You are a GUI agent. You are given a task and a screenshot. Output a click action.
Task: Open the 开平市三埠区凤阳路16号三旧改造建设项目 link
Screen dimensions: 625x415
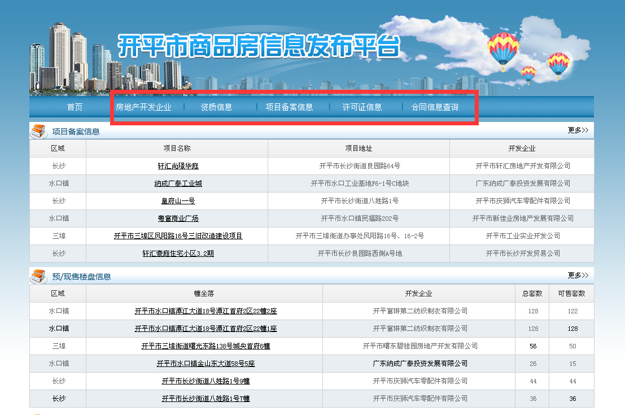(x=178, y=236)
